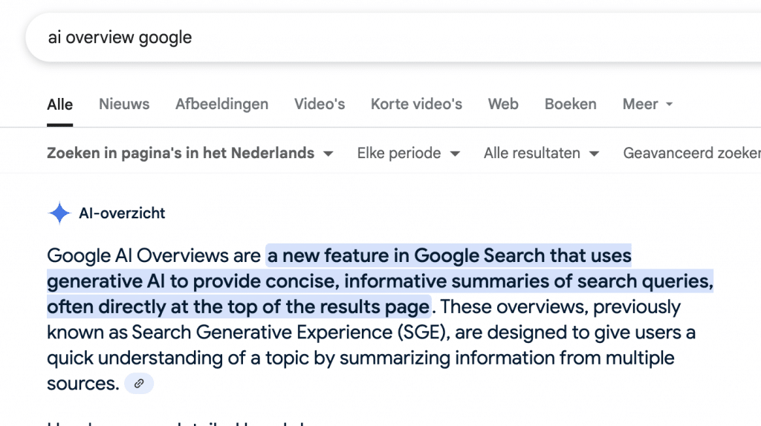761x426 pixels.
Task: Click the Meer dropdown arrow
Action: click(x=670, y=104)
